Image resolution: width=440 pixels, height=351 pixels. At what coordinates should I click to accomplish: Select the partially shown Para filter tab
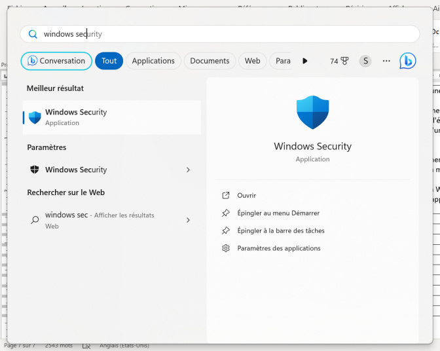pyautogui.click(x=281, y=61)
